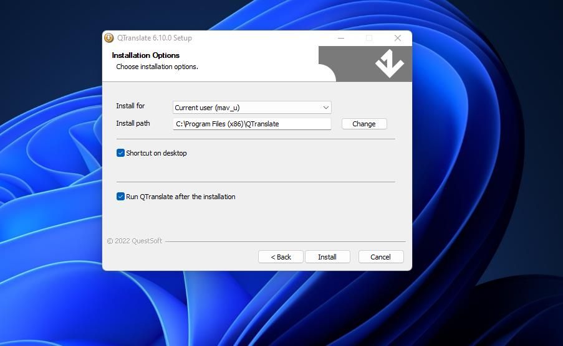Click the Installation Options heading
This screenshot has height=346, width=563.
pyautogui.click(x=145, y=55)
